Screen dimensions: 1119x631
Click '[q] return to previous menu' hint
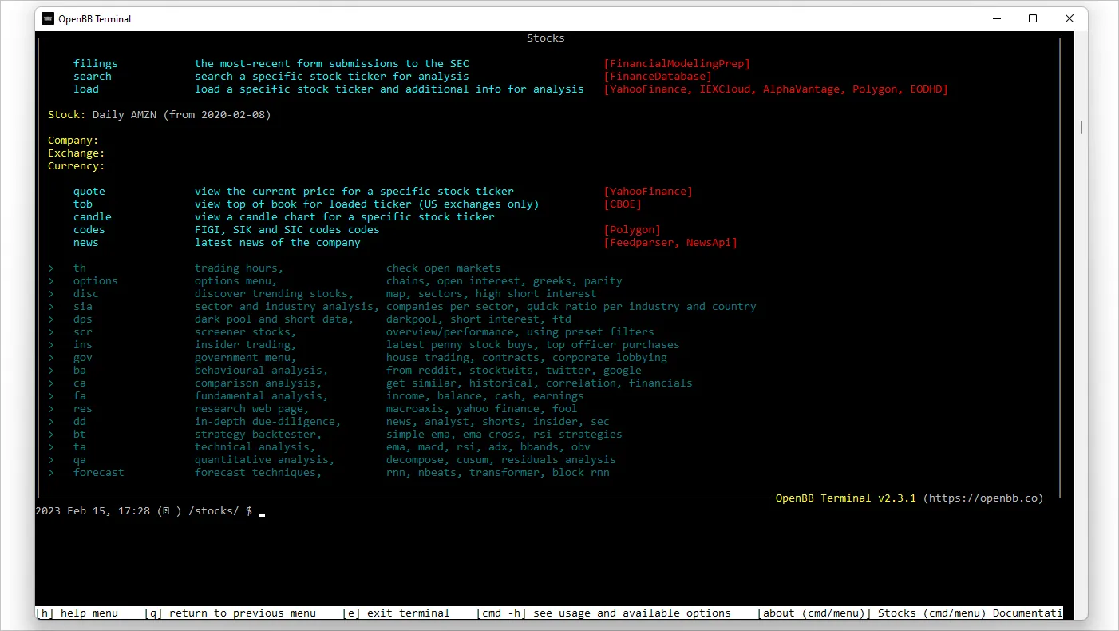pyautogui.click(x=230, y=613)
